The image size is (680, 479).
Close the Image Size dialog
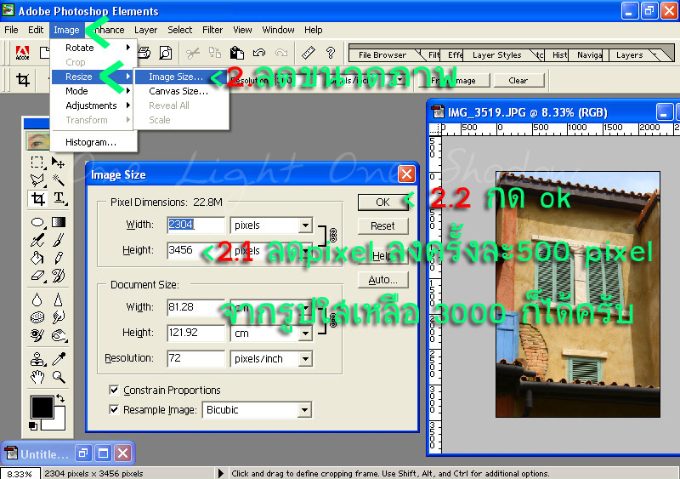407,174
